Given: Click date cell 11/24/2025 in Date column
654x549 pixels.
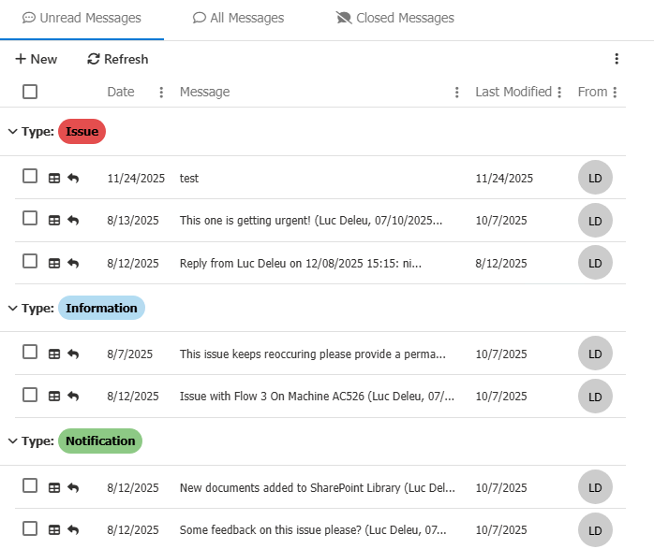Looking at the screenshot, I should coord(136,178).
